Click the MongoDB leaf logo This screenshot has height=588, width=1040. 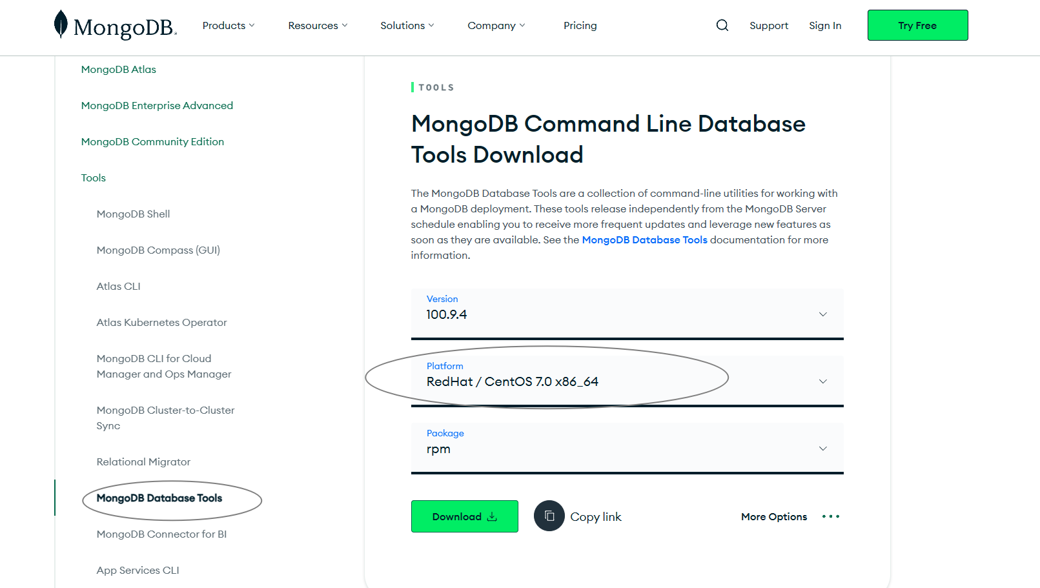[x=61, y=25]
